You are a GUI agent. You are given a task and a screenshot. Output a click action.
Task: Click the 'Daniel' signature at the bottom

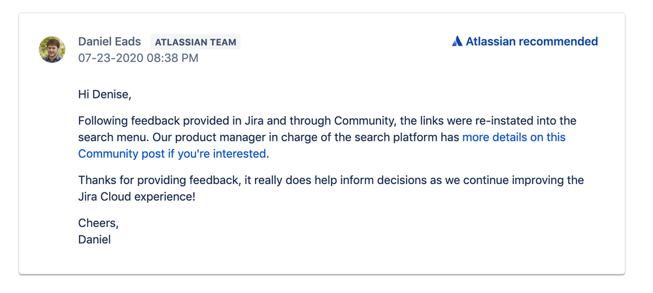click(x=95, y=239)
